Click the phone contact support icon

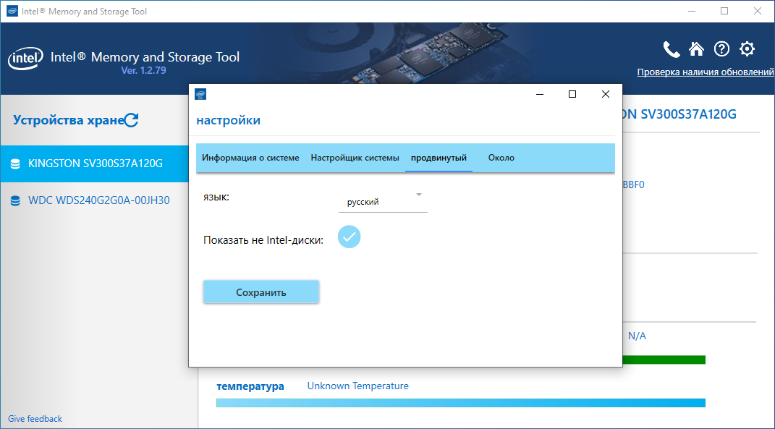click(x=672, y=49)
